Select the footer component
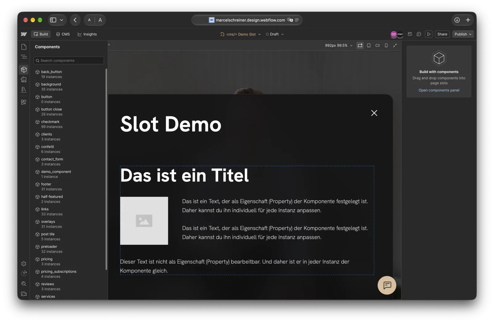Image resolution: width=494 pixels, height=323 pixels. (x=69, y=187)
